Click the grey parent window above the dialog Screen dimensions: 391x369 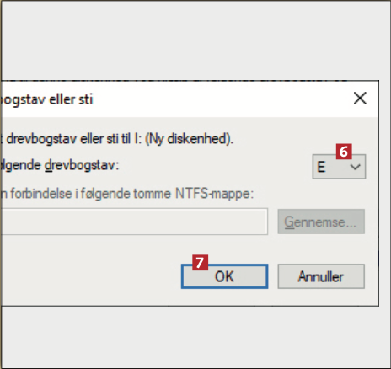(x=195, y=40)
